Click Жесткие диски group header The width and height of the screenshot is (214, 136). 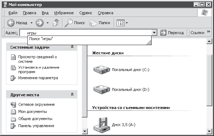(x=108, y=53)
